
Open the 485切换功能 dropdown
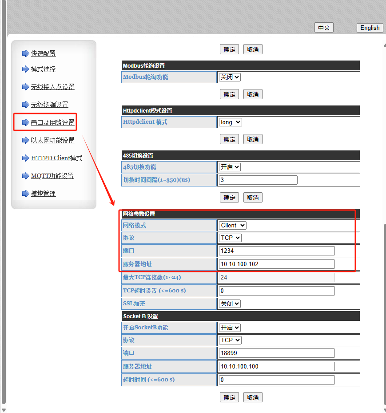coord(230,167)
